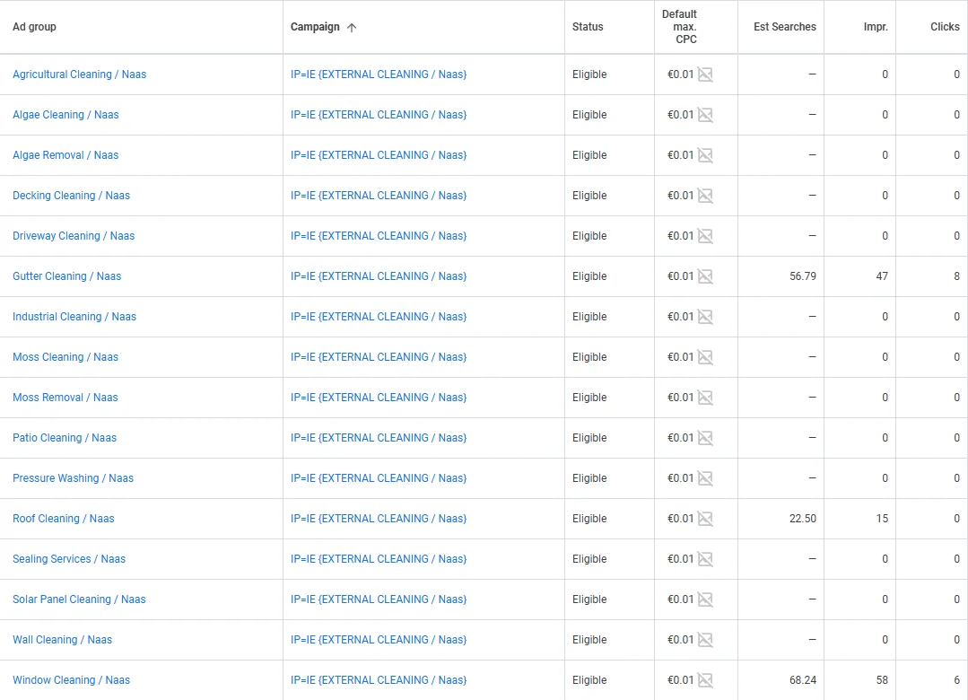Open Sealing Services / Naas ad group
The image size is (968, 700).
click(69, 559)
